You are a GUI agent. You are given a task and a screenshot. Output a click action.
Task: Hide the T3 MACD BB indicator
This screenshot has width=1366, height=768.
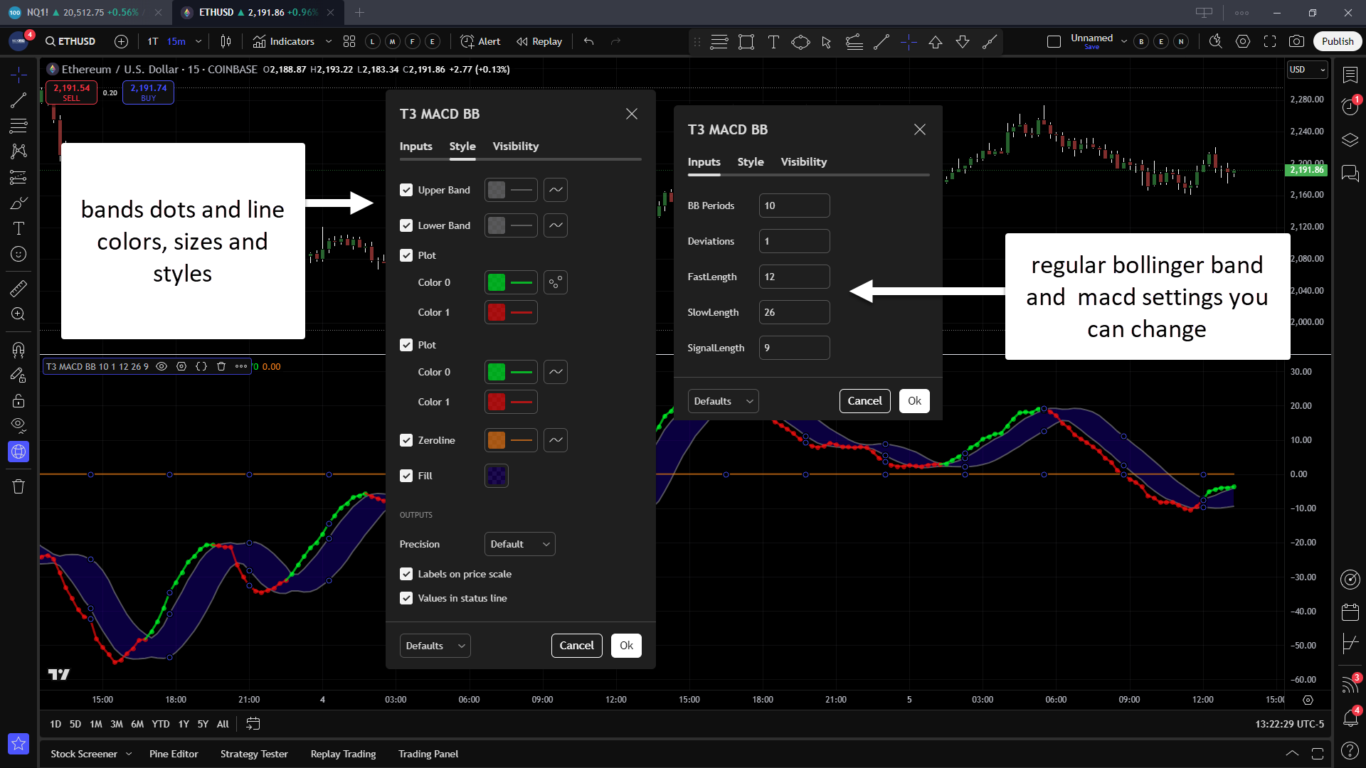162,366
